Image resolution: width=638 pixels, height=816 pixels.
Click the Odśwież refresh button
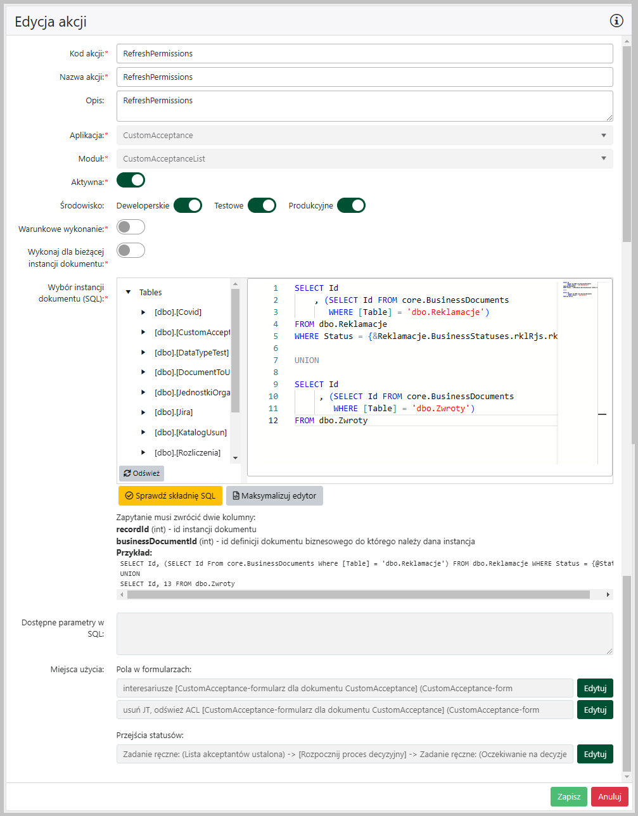(142, 473)
